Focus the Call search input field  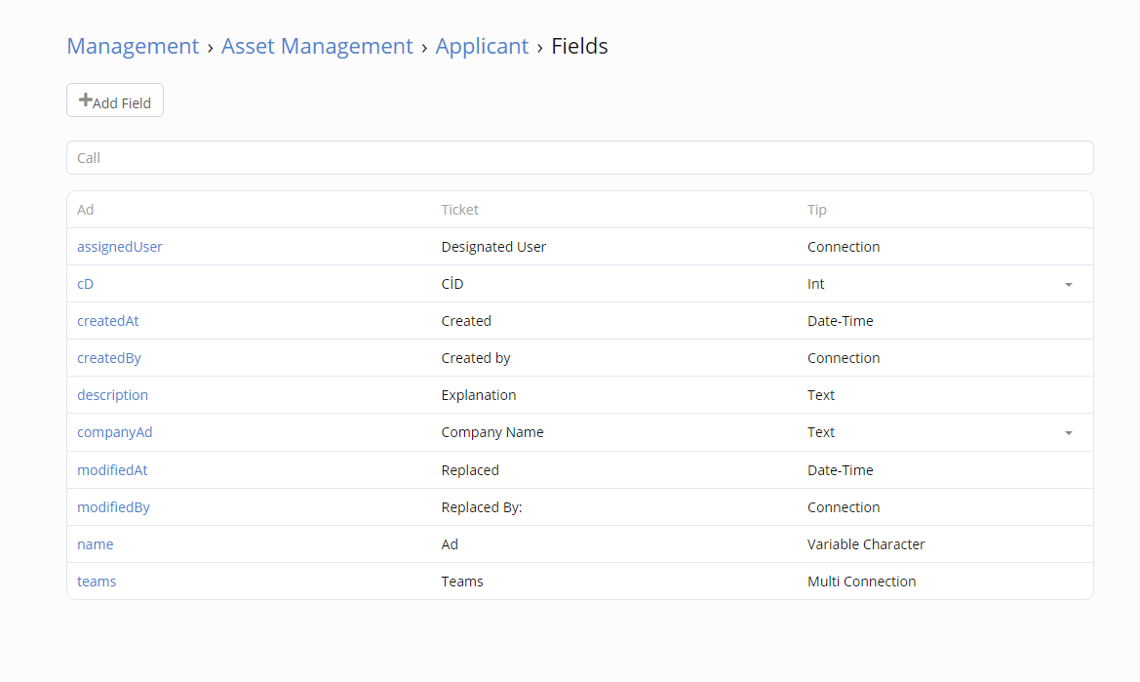point(579,158)
